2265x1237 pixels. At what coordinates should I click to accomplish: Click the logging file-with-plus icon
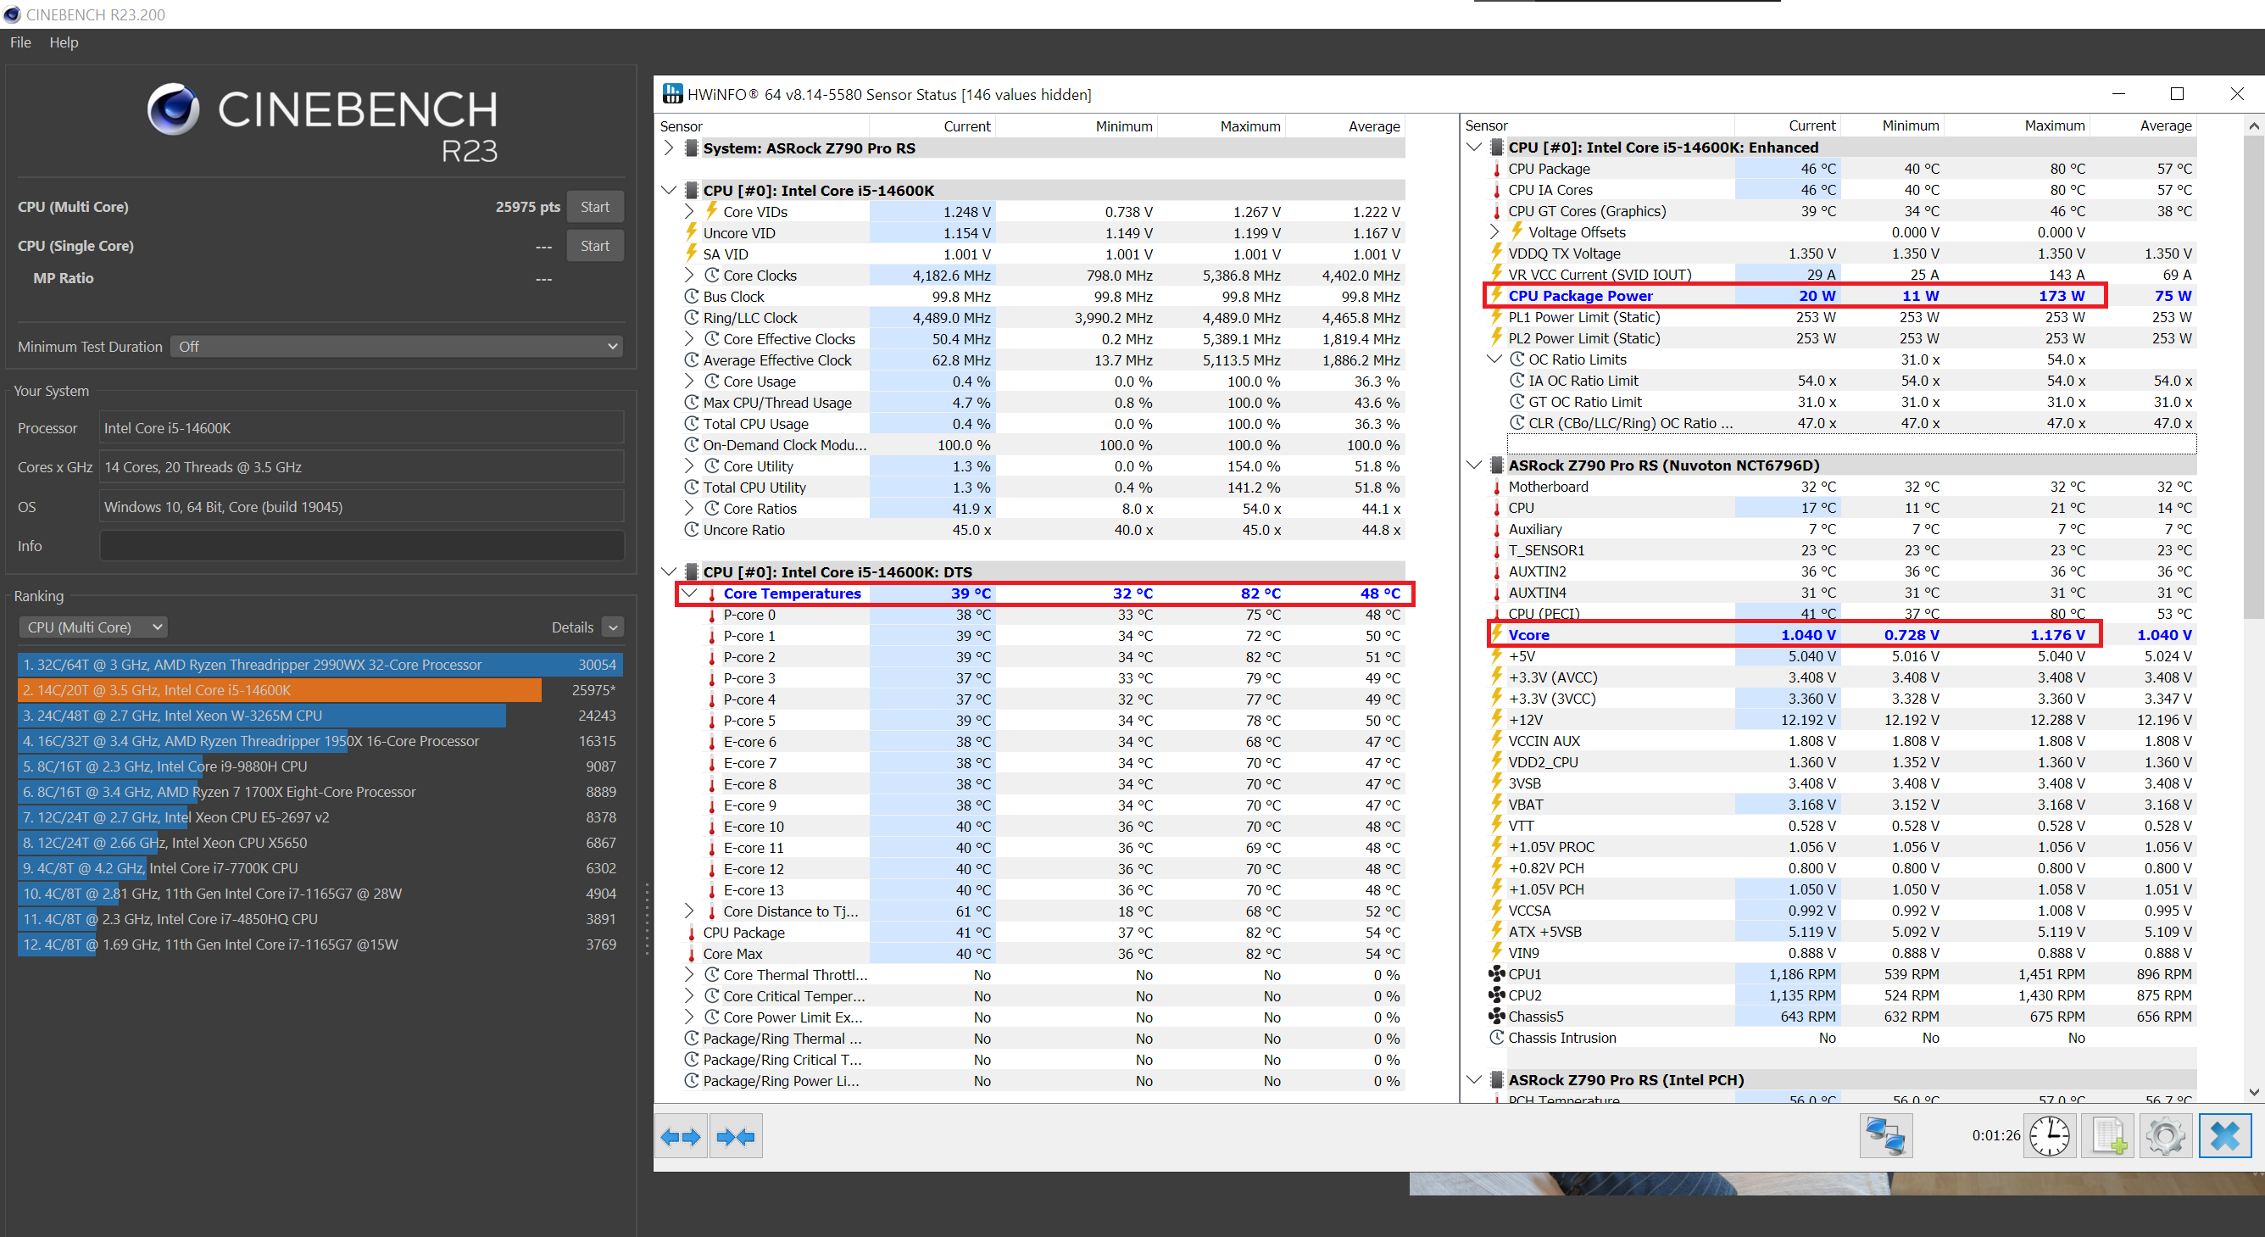pyautogui.click(x=2107, y=1136)
